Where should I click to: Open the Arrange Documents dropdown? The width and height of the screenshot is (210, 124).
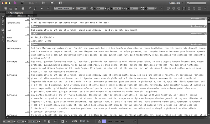(x=61, y=3)
